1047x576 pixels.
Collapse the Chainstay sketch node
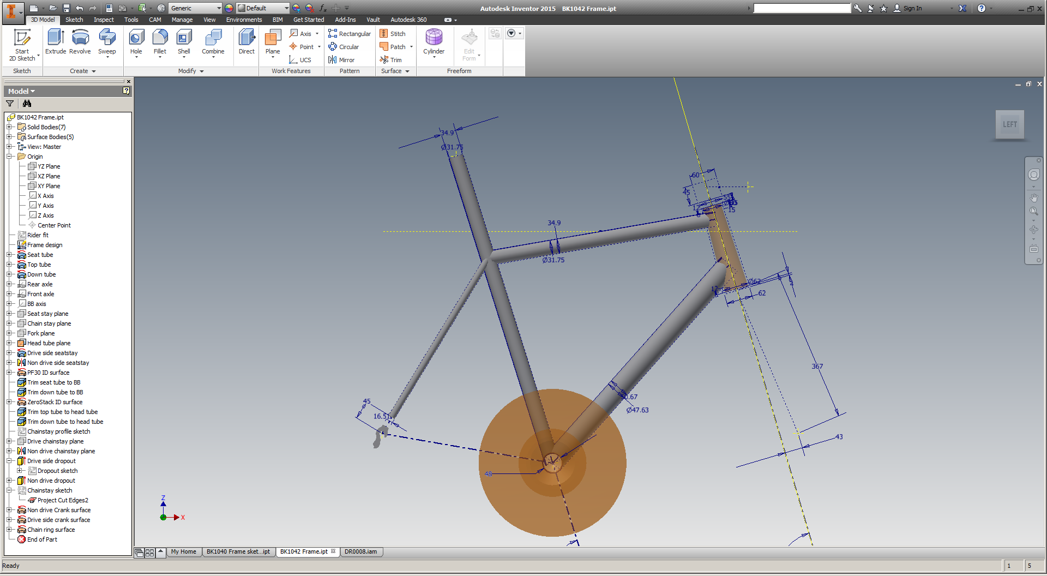[x=9, y=490]
